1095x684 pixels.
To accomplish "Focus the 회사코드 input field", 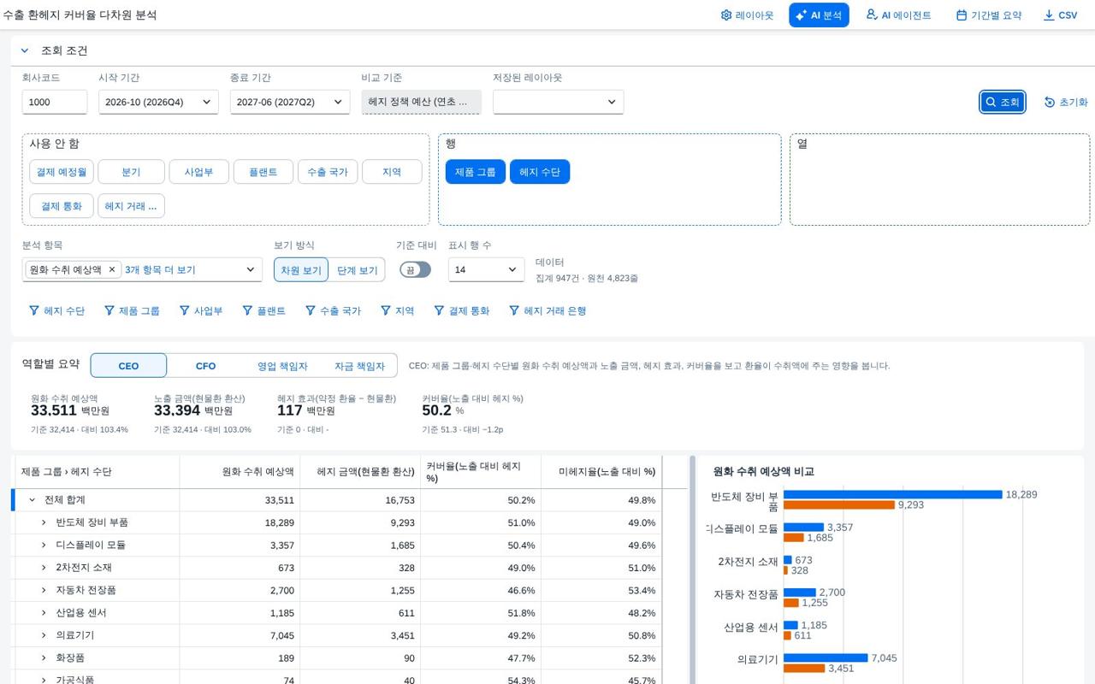I will pyautogui.click(x=55, y=102).
